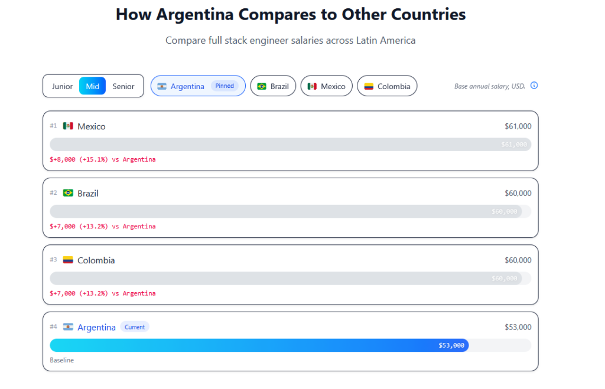Image resolution: width=605 pixels, height=389 pixels.
Task: Click the Brazil flag in the ranking card
Action: pyautogui.click(x=68, y=193)
